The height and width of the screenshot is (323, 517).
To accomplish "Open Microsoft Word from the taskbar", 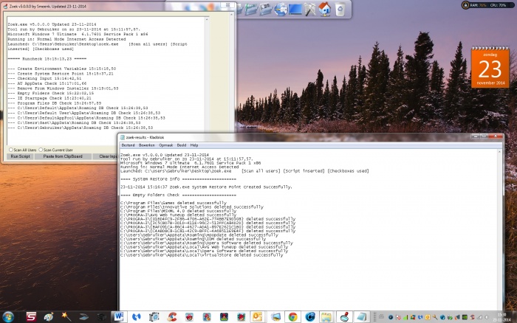I will 118,316.
